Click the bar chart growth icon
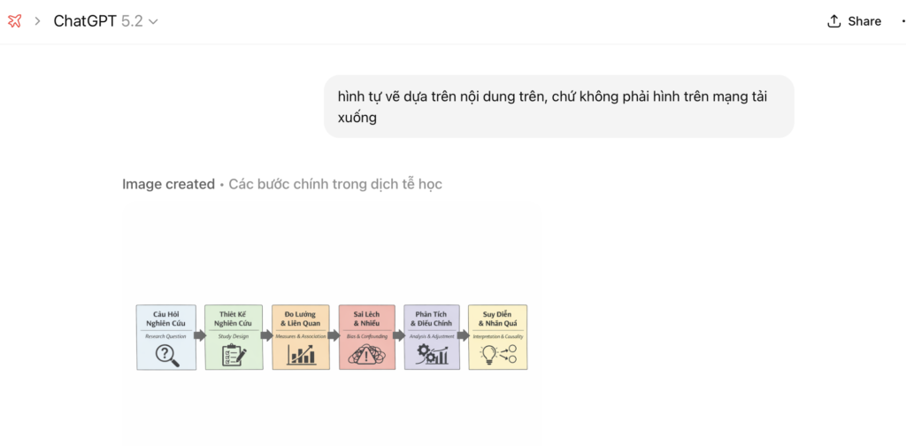 [x=301, y=356]
